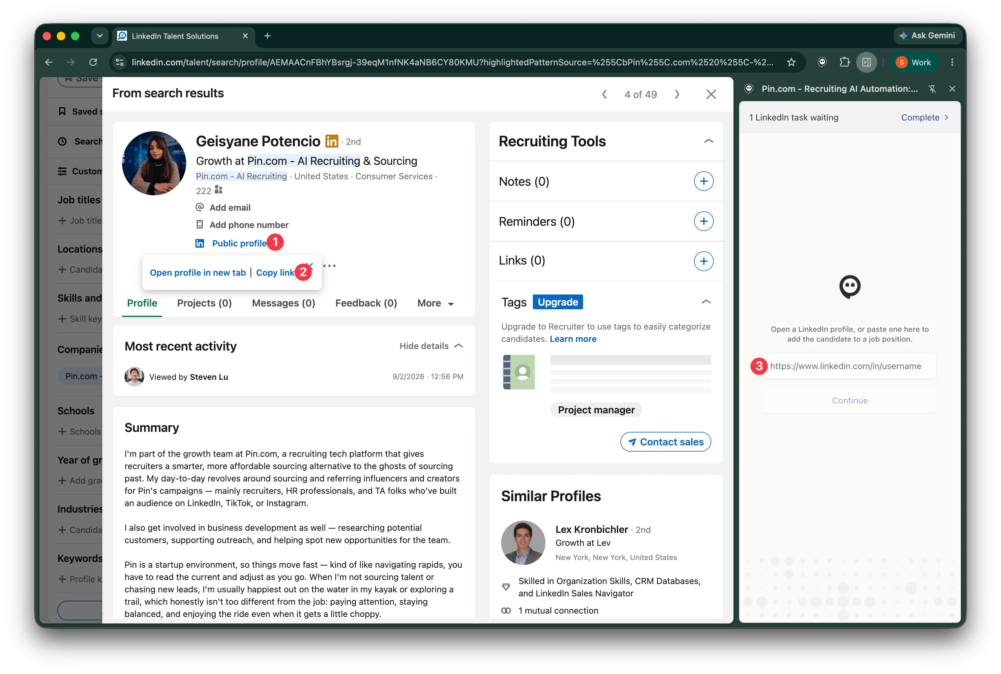Open the tab search dropdown
Image resolution: width=1001 pixels, height=674 pixels.
(x=100, y=36)
